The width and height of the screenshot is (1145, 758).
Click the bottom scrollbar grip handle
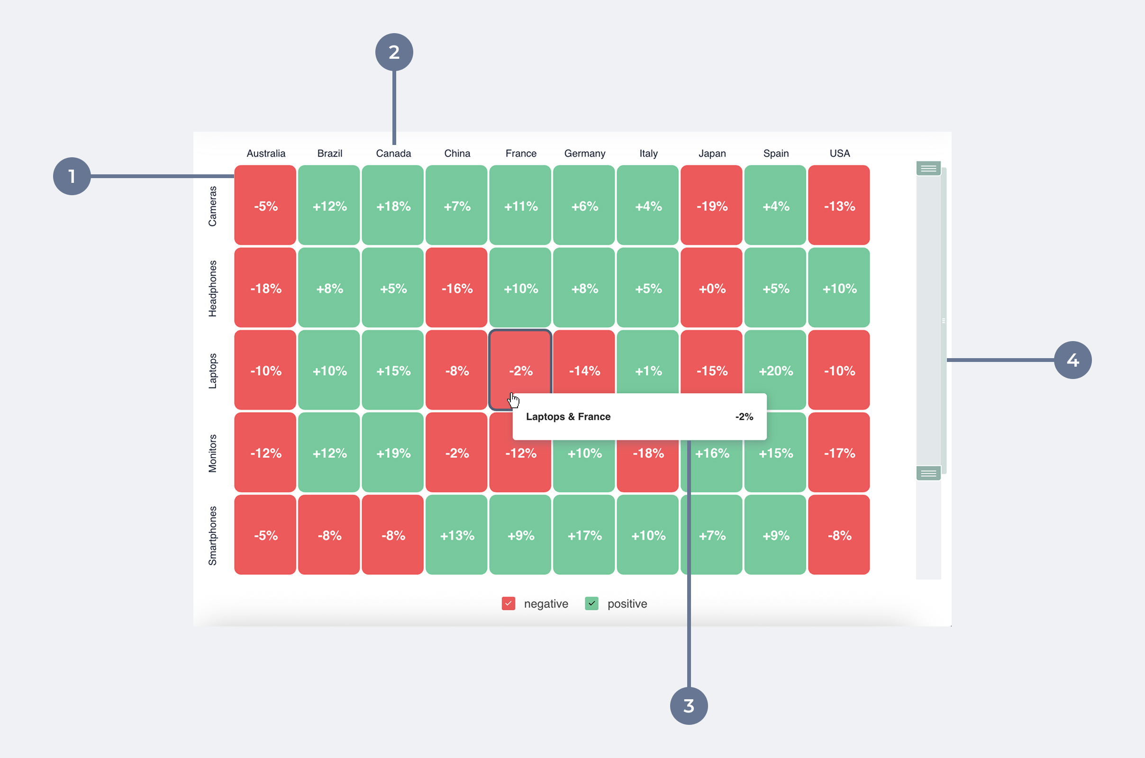928,473
